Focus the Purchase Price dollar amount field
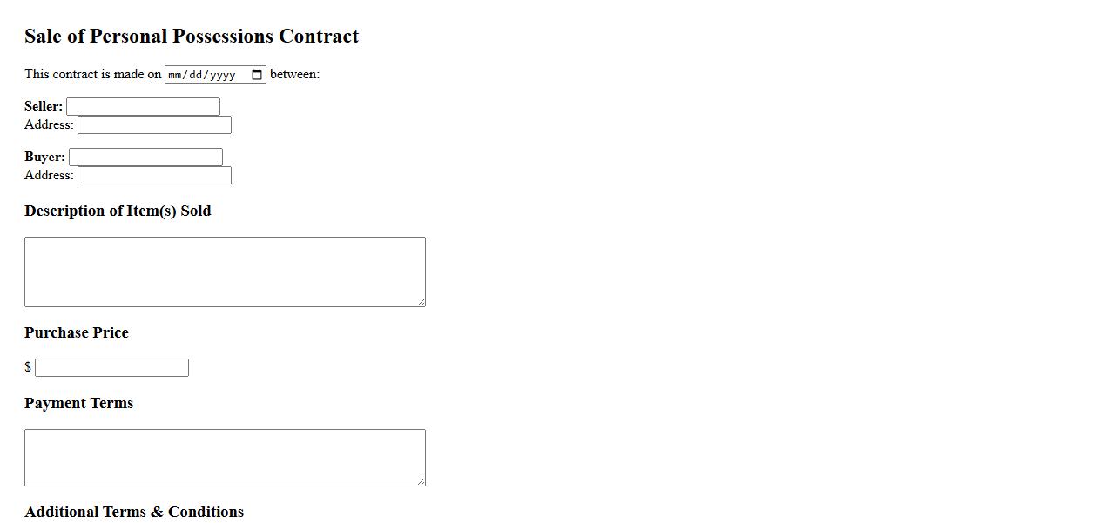The height and width of the screenshot is (523, 1113). tap(111, 368)
